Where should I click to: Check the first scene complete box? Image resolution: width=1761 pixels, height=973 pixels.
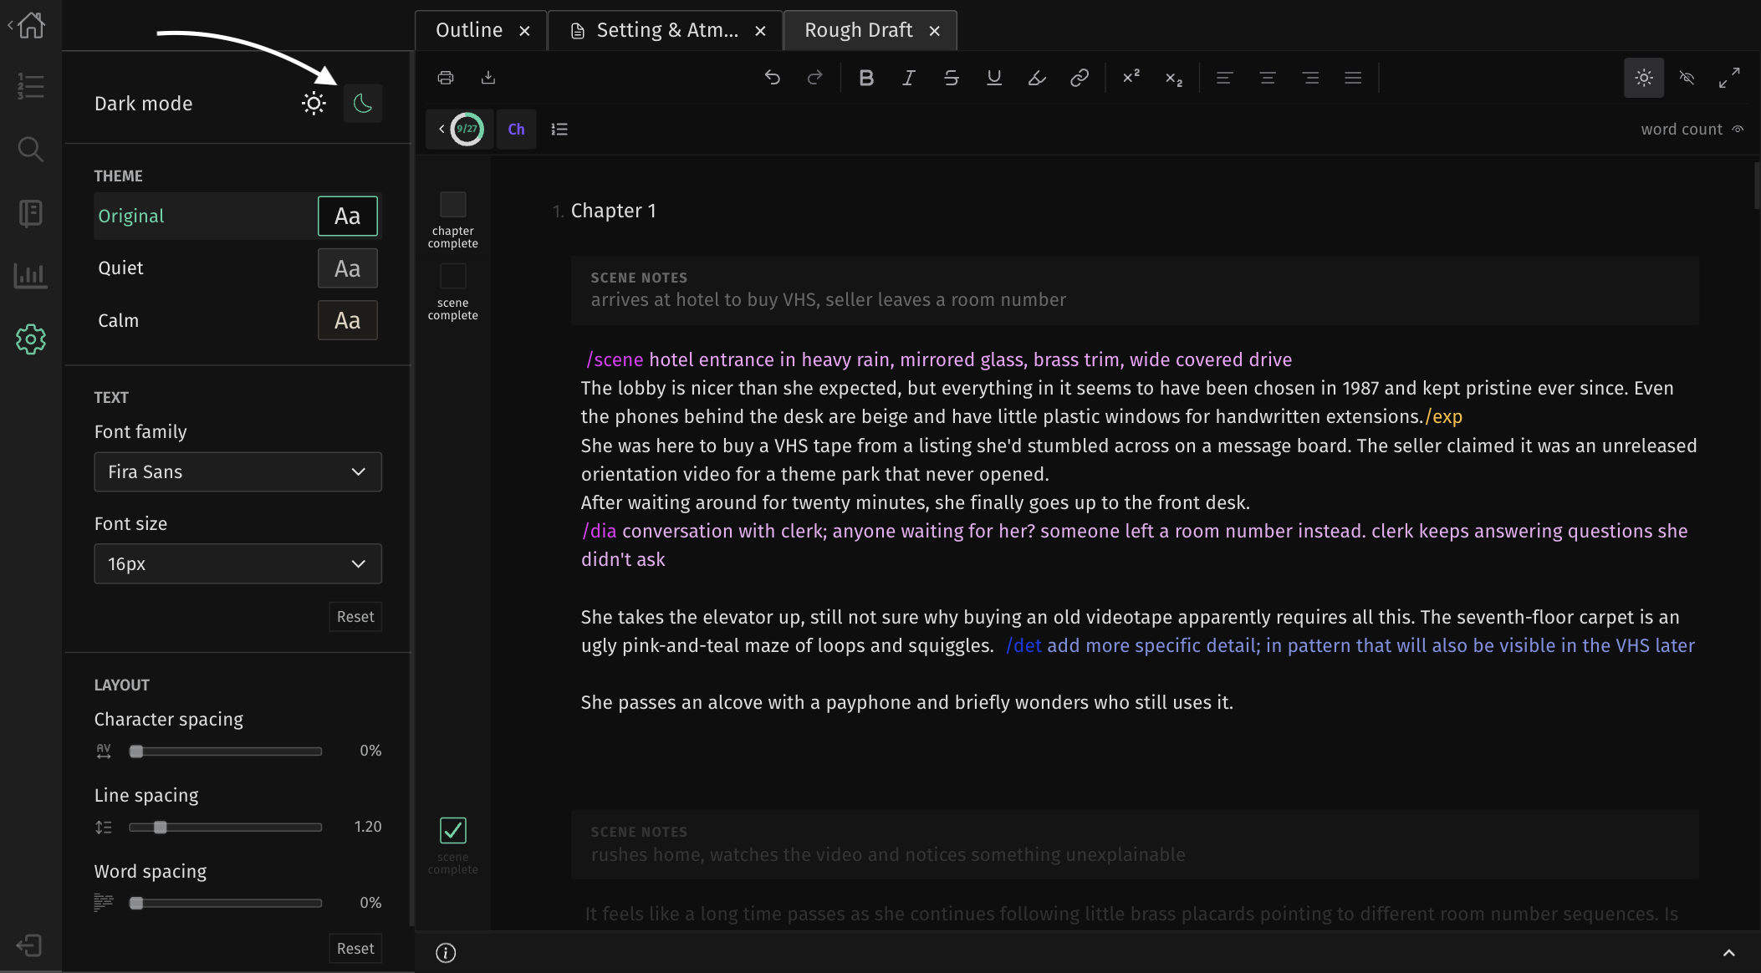(x=453, y=276)
